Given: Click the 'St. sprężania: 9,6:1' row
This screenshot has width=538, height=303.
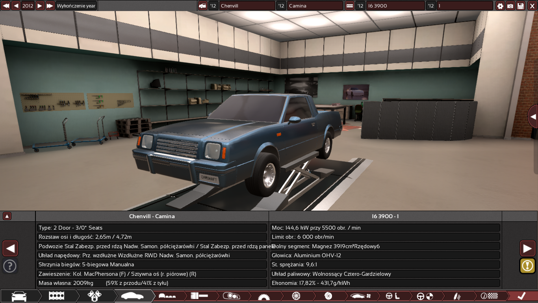Looking at the screenshot, I should tap(385, 264).
